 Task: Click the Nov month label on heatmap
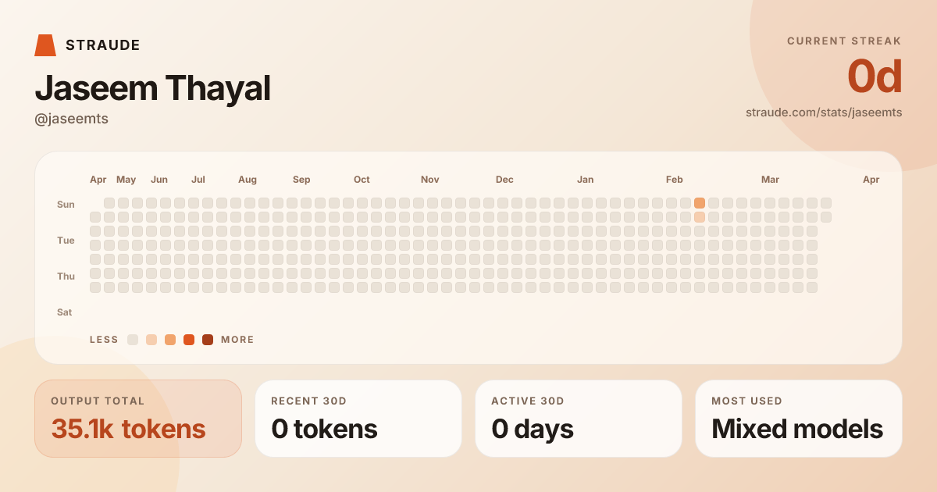[430, 180]
